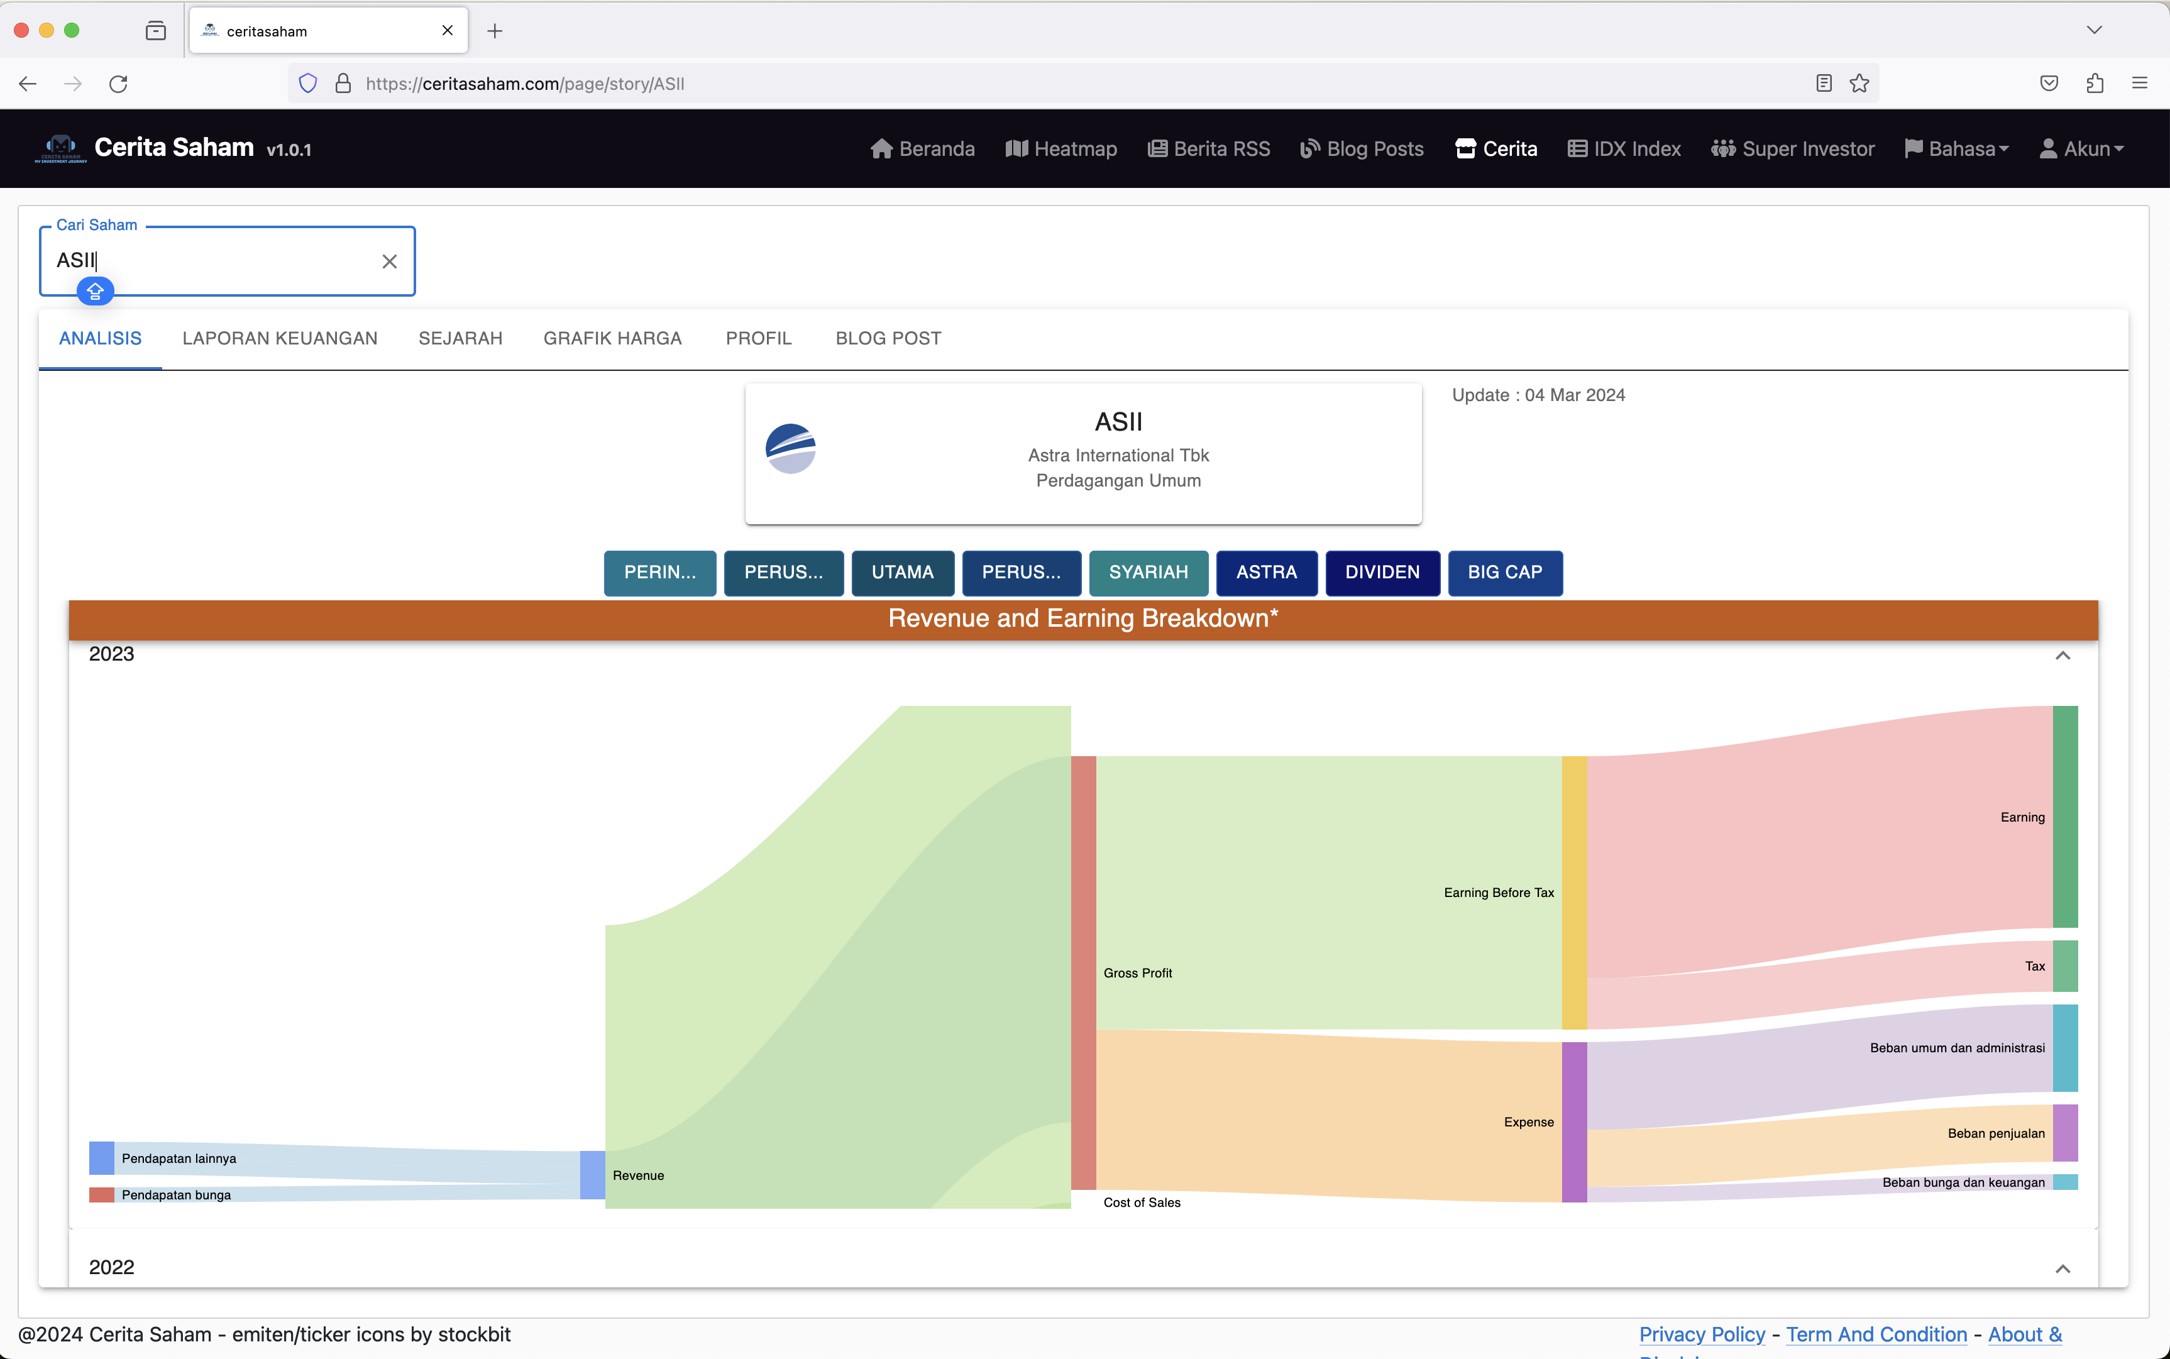
Task: Close the ceritasaham browser tab
Action: [x=447, y=31]
